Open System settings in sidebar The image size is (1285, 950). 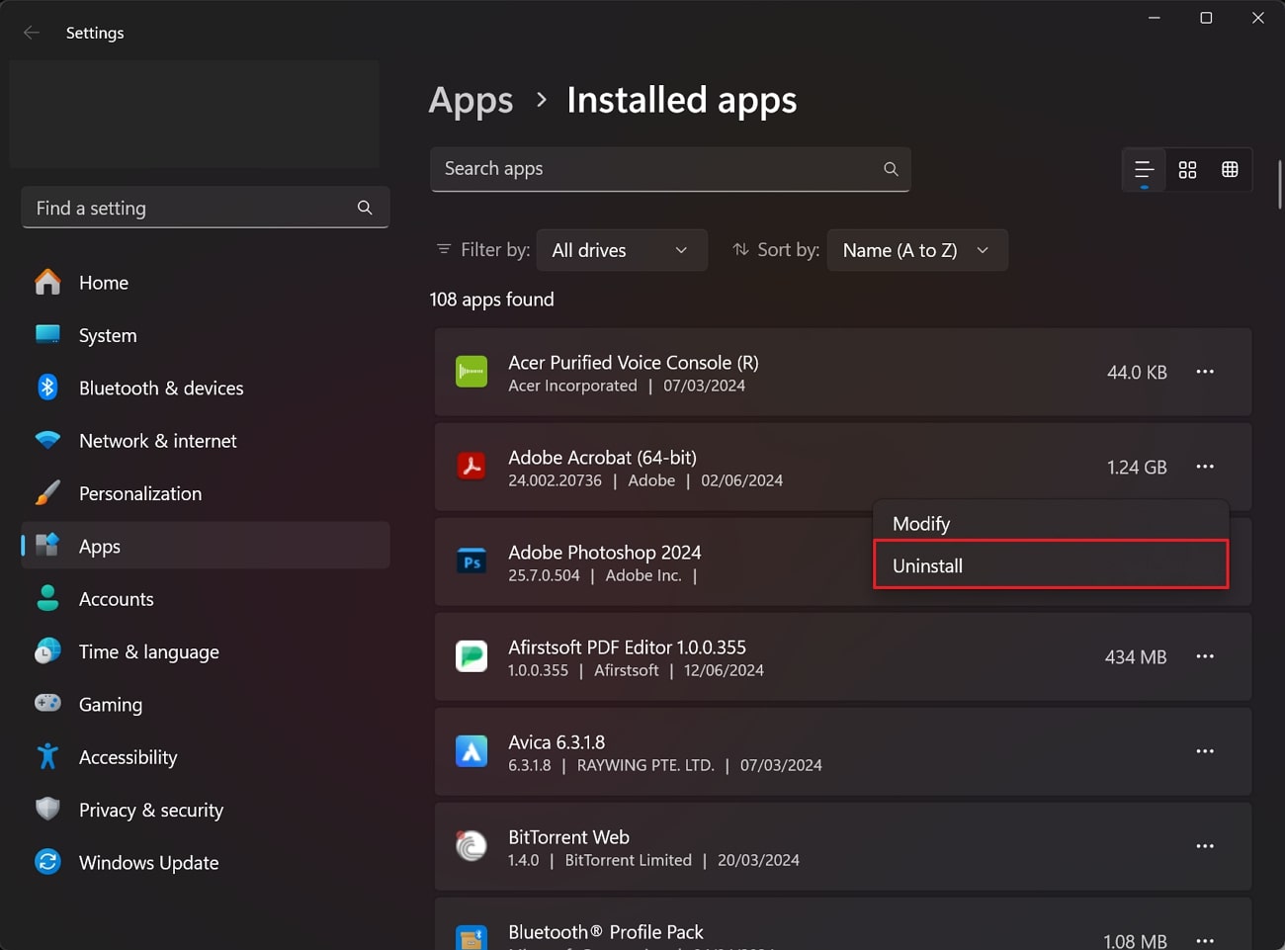click(205, 335)
